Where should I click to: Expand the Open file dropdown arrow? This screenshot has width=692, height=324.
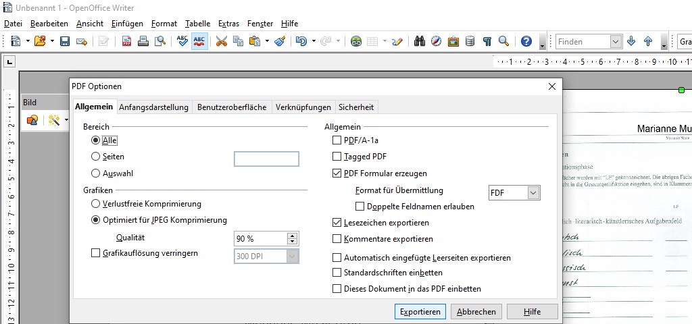click(x=52, y=41)
